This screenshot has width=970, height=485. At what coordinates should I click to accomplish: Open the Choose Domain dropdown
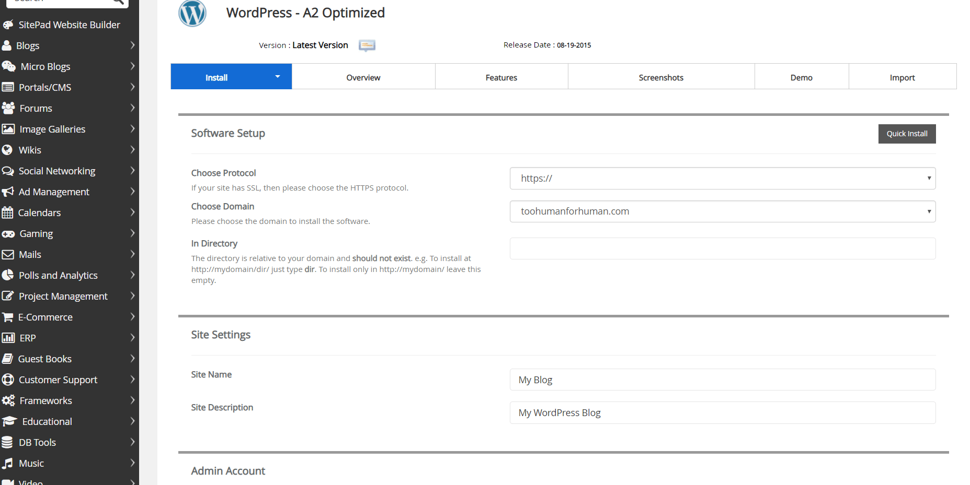(x=722, y=211)
